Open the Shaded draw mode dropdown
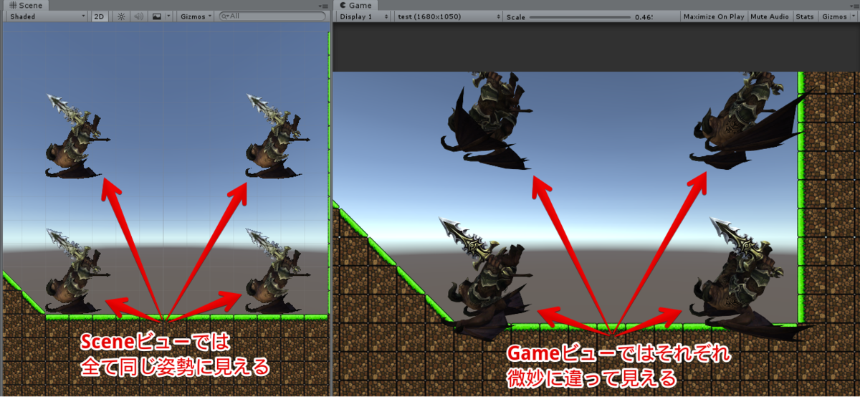 (47, 16)
